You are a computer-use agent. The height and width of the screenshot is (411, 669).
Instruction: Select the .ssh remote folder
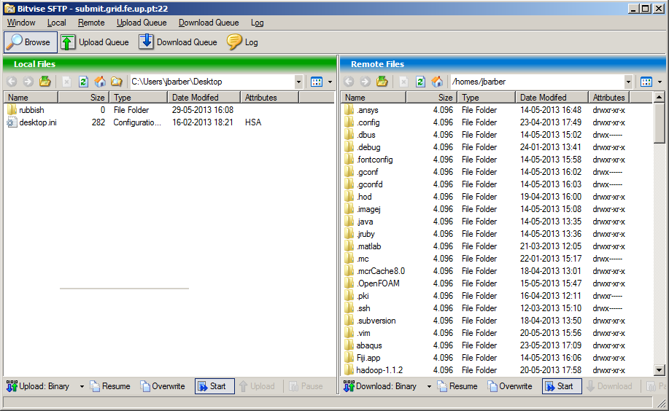(364, 308)
